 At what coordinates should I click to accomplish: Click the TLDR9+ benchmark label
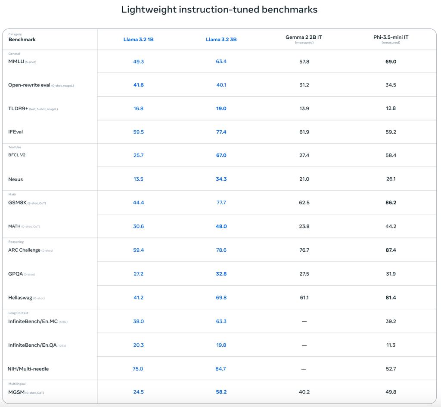coord(18,108)
